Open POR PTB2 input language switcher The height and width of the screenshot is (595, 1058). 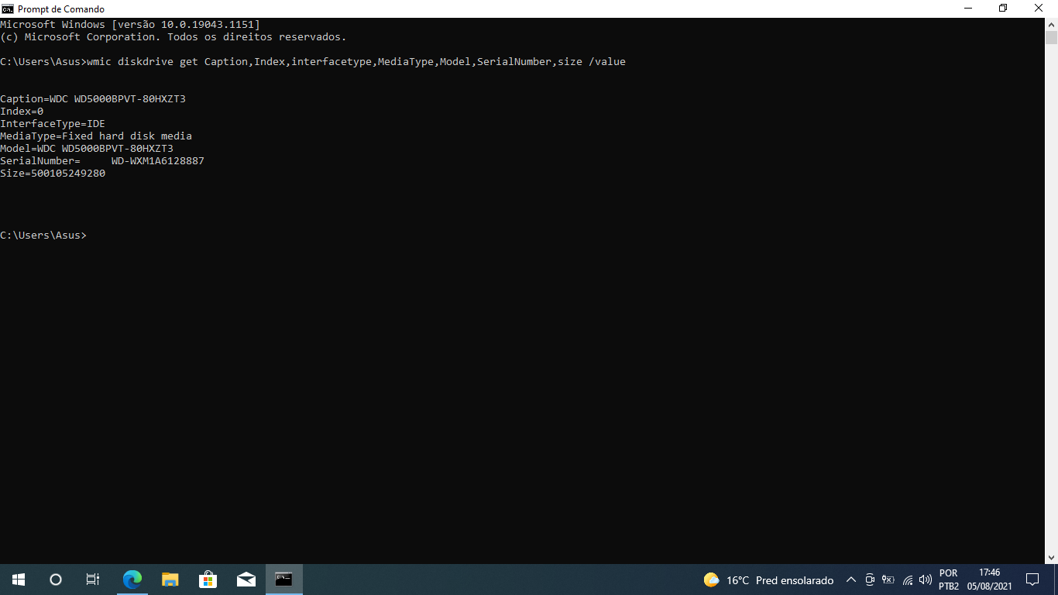click(x=949, y=580)
